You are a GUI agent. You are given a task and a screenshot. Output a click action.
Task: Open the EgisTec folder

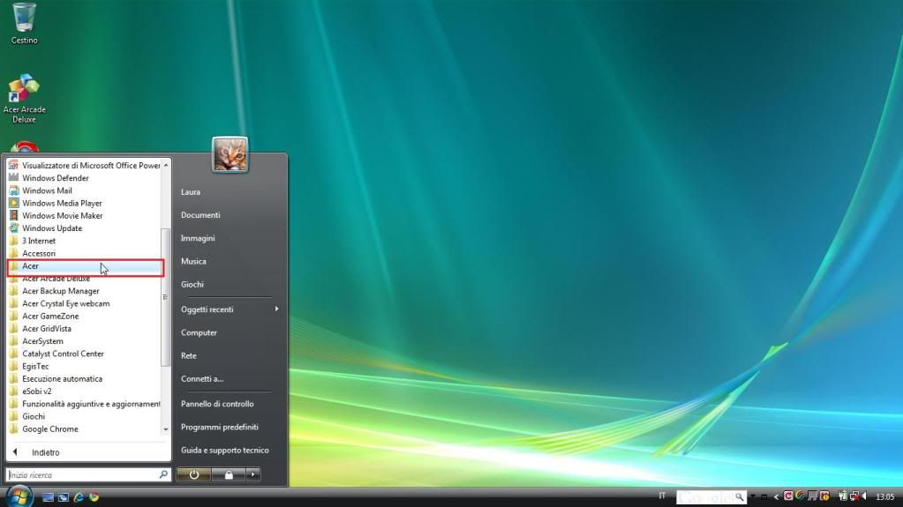84,367
